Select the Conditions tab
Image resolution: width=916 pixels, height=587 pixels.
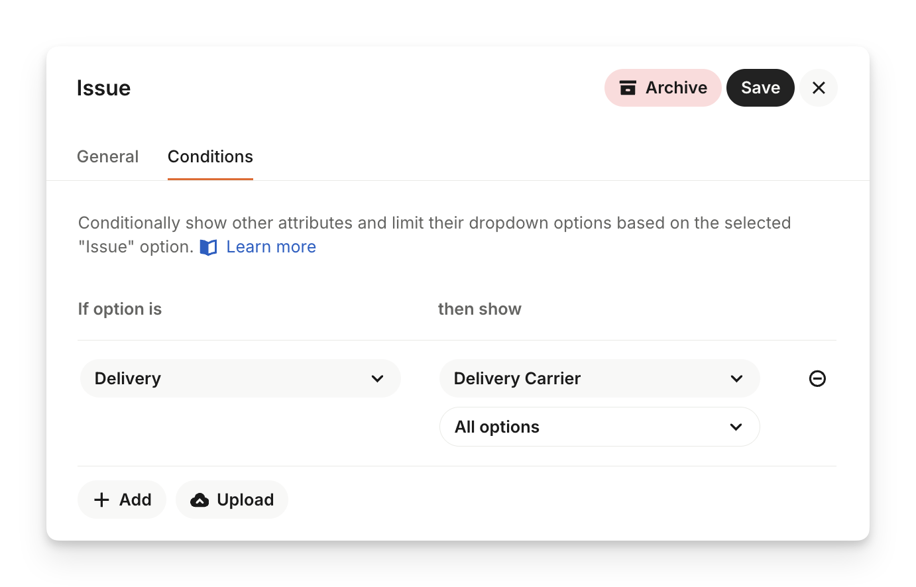point(210,156)
